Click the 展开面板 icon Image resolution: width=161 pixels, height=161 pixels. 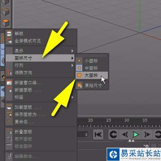9,139
